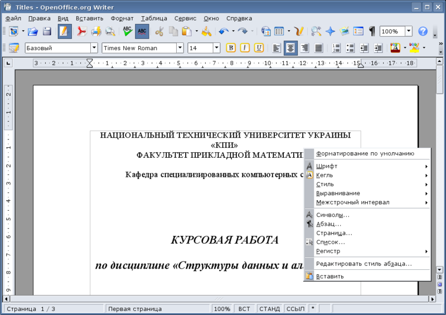
Task: Open the Формат menu
Action: pyautogui.click(x=122, y=18)
